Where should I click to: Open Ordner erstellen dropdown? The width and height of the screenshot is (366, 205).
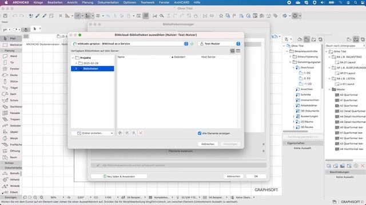(x=93, y=133)
